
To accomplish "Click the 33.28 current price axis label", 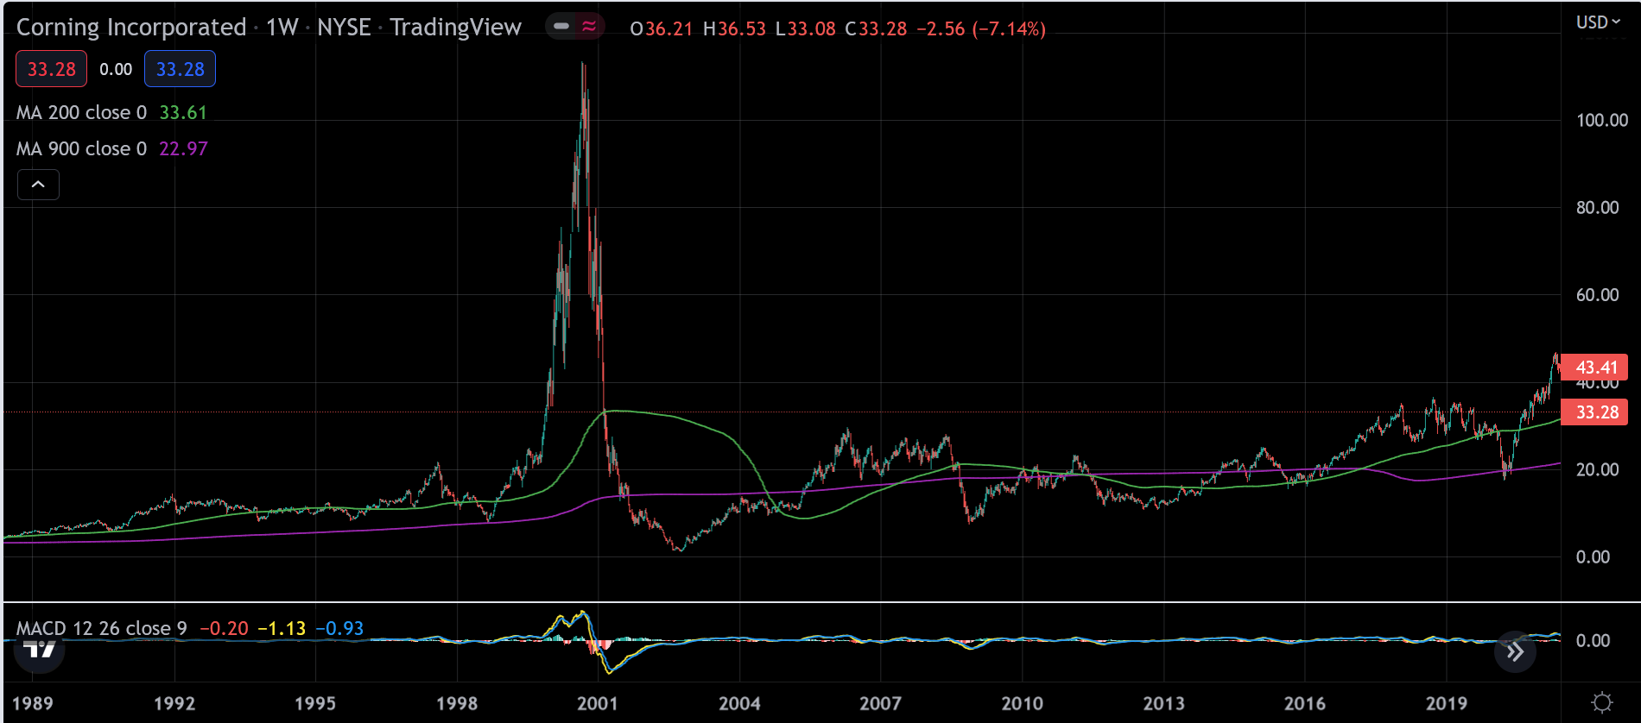I will pyautogui.click(x=1594, y=412).
